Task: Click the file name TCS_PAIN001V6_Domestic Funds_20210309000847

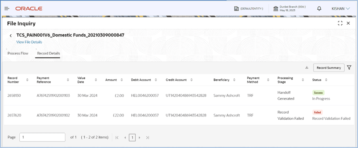Action: tap(70, 35)
